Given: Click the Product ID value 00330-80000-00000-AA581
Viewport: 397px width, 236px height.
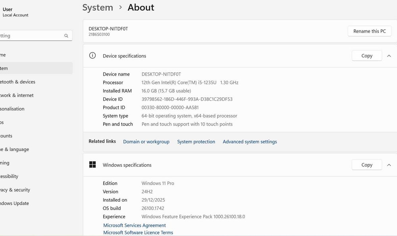Looking at the screenshot, I should (x=170, y=108).
